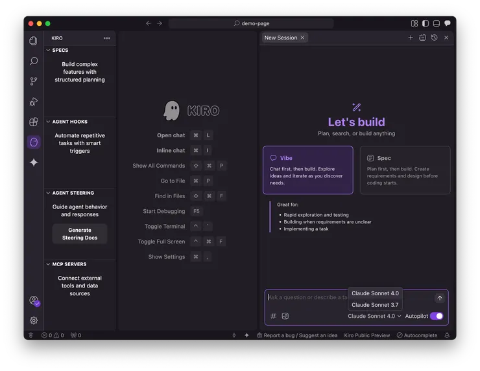The height and width of the screenshot is (371, 480).
Task: Open session history clock icon
Action: (x=434, y=38)
